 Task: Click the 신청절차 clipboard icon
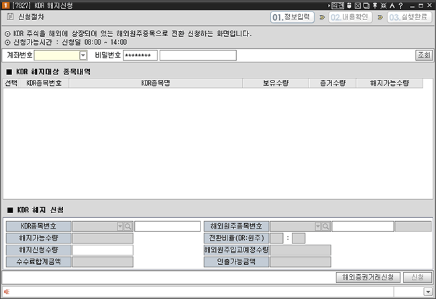(x=10, y=17)
